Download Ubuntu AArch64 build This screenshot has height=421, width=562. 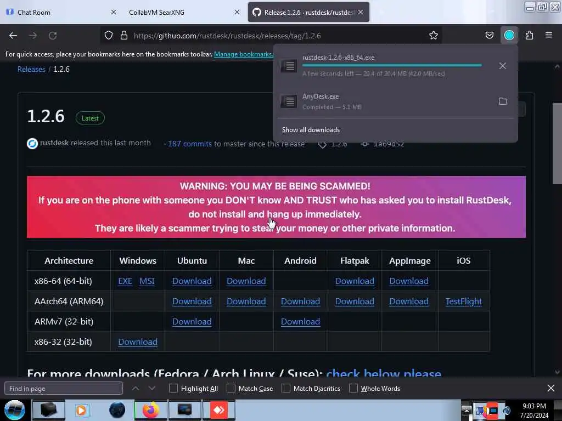(x=192, y=301)
